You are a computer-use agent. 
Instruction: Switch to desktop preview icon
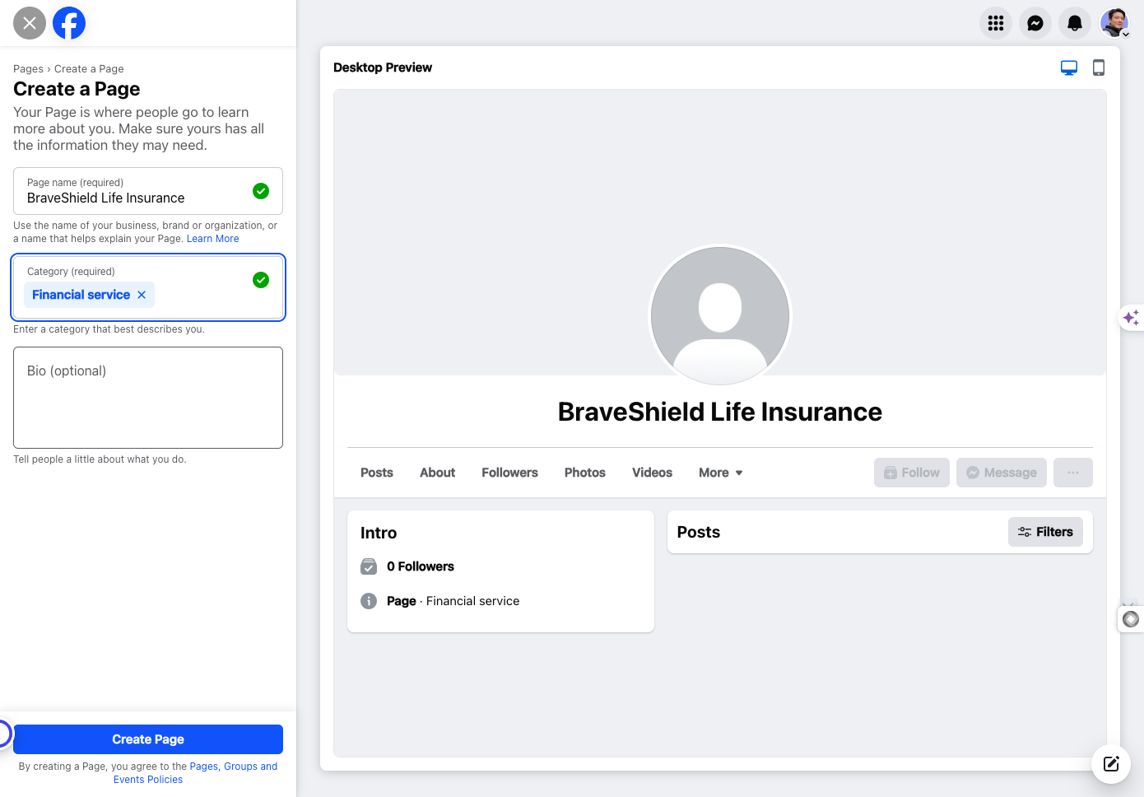(1069, 68)
